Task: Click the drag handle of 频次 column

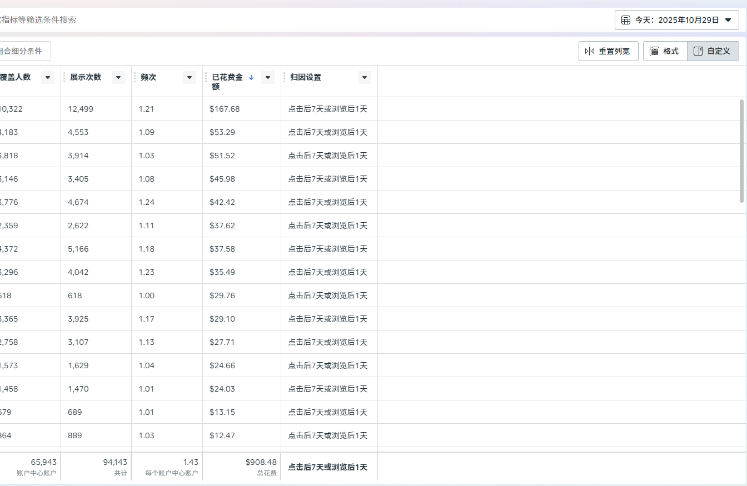Action: (x=135, y=77)
